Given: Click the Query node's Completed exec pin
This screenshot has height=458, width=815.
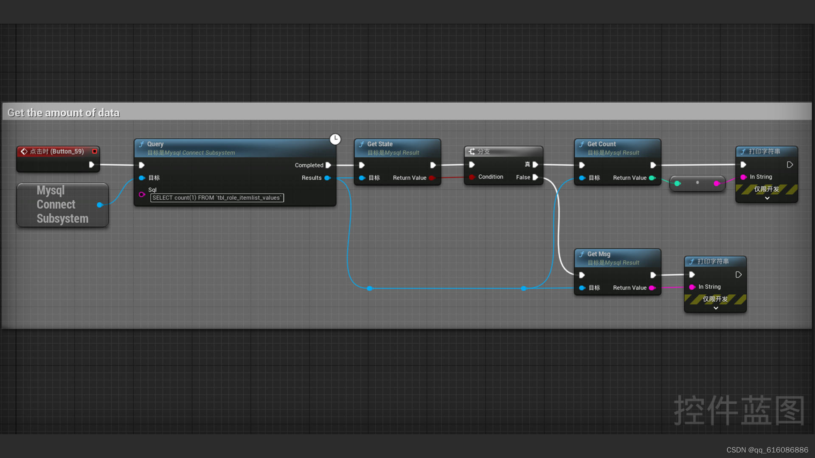Looking at the screenshot, I should point(328,165).
